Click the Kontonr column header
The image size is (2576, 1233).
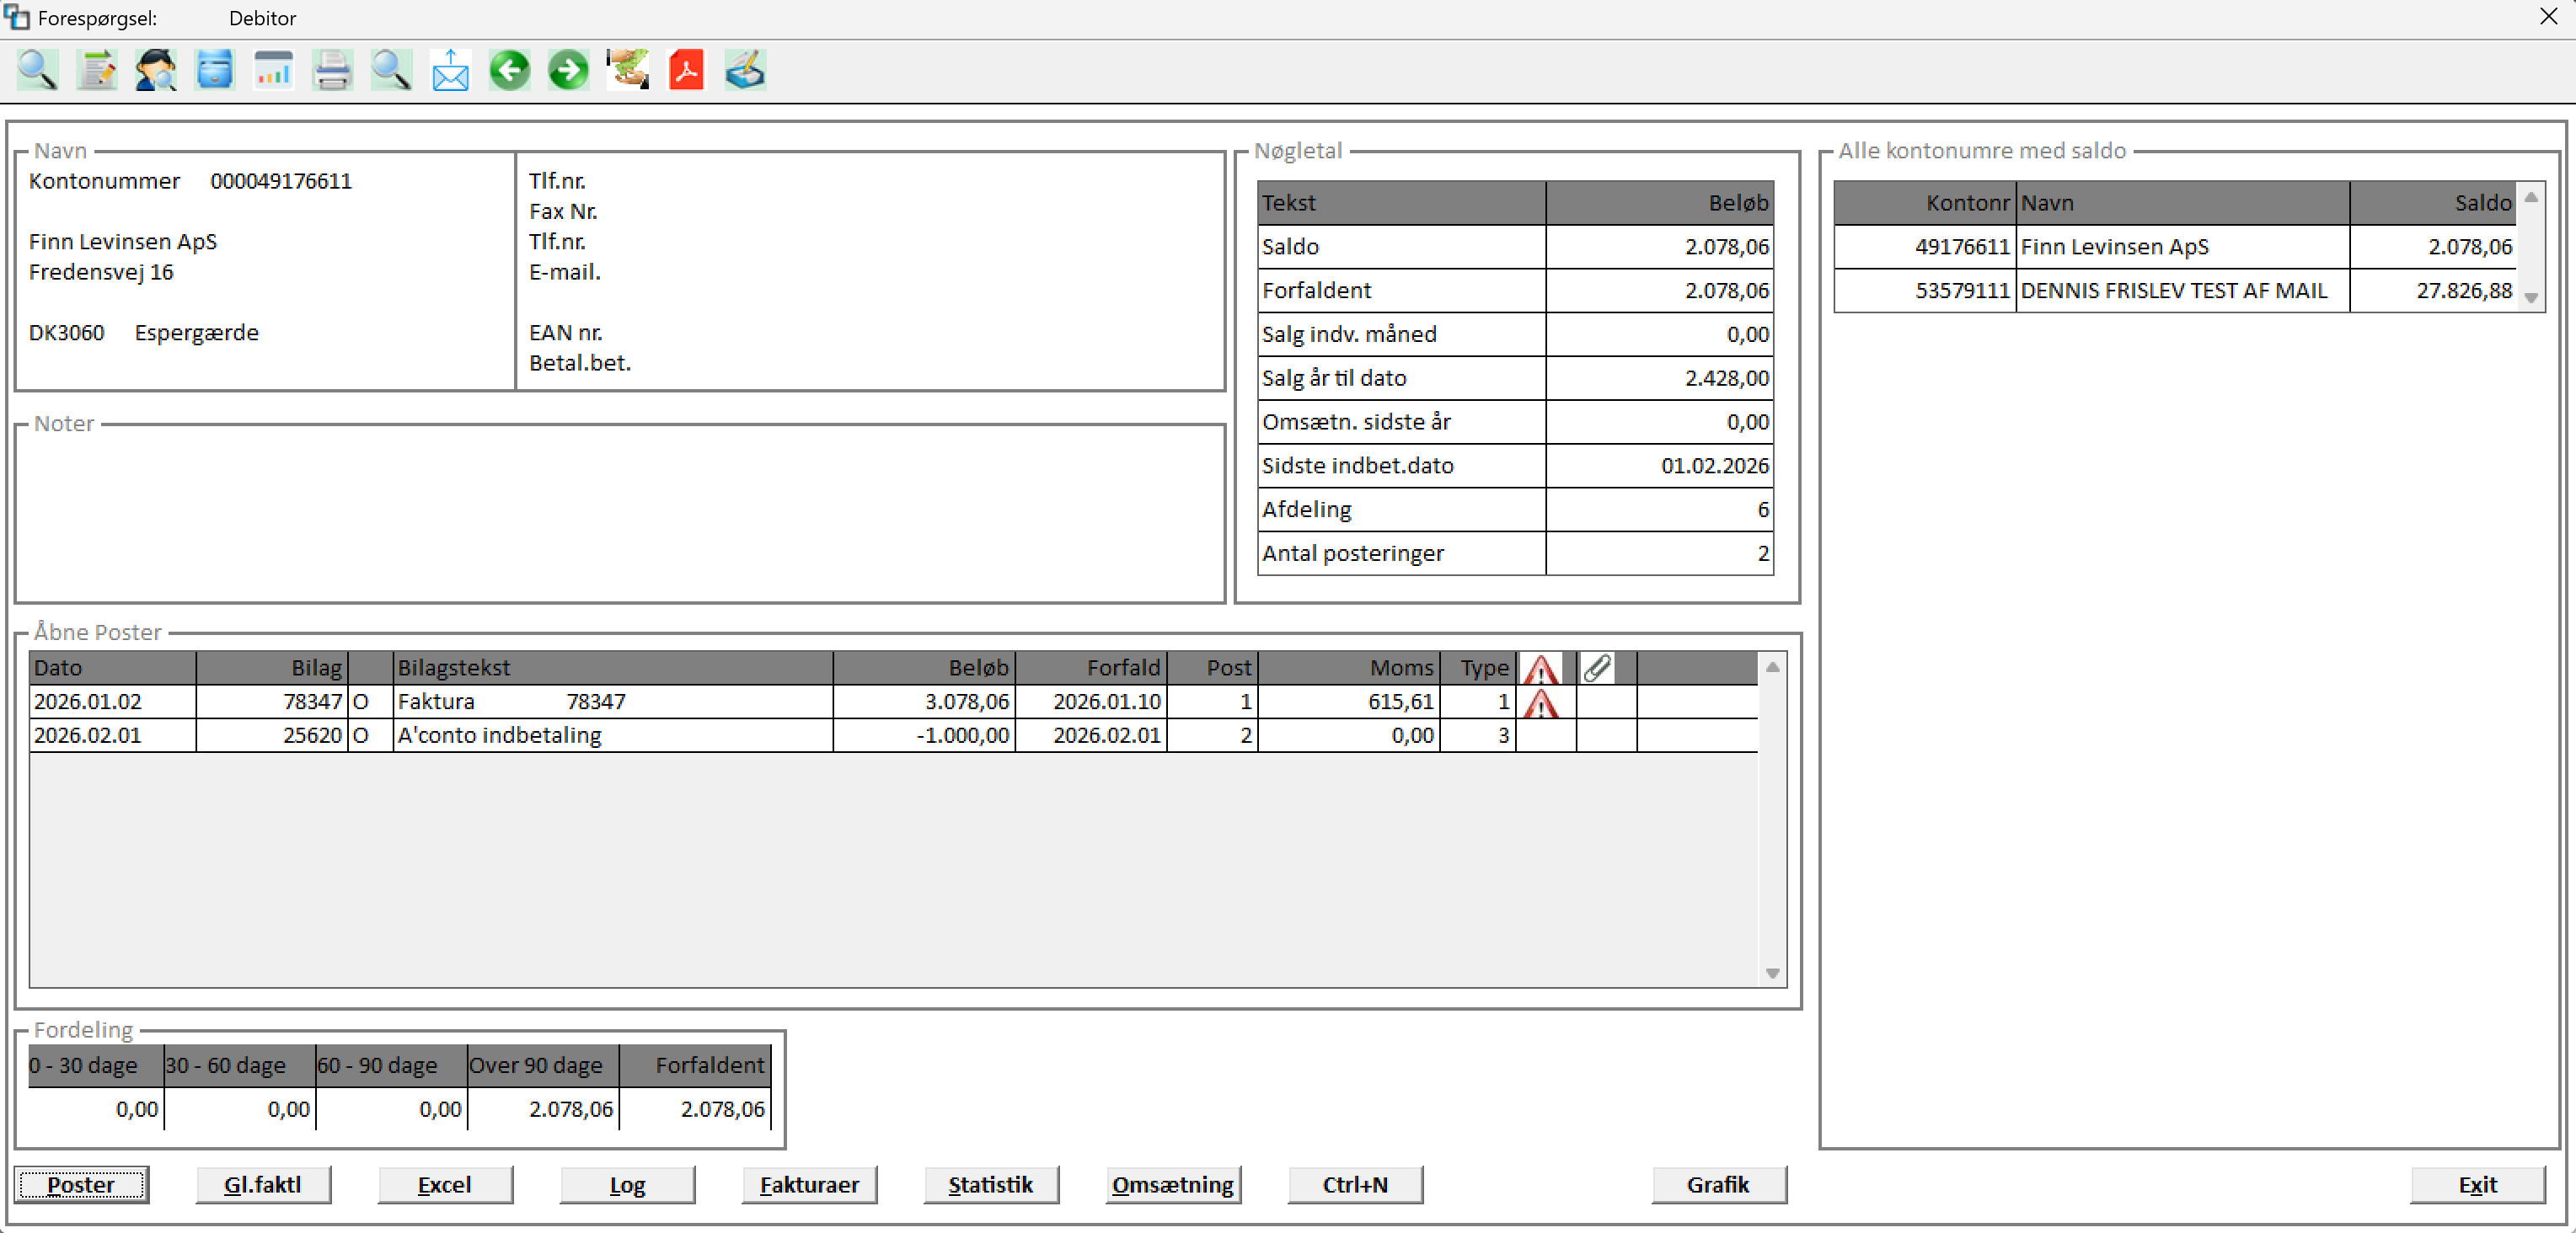[x=1925, y=203]
